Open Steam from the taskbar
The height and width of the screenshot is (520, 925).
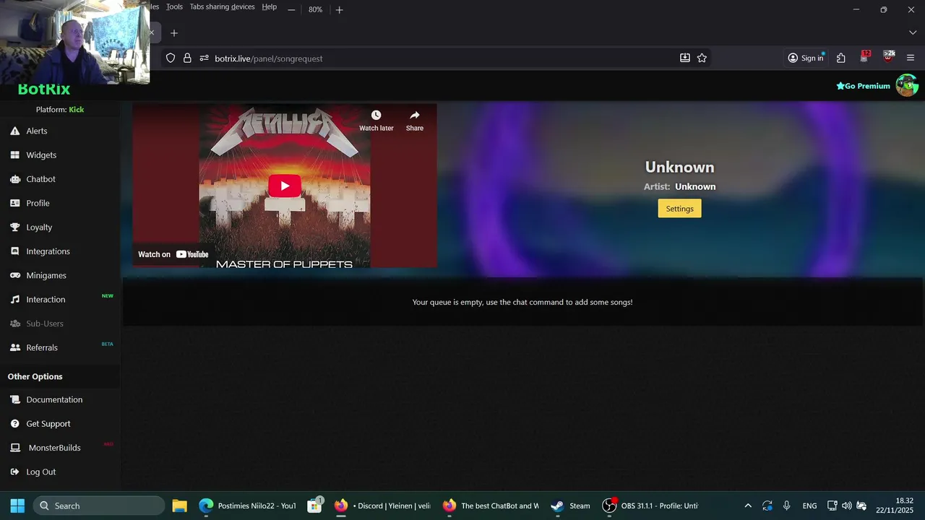coord(570,506)
